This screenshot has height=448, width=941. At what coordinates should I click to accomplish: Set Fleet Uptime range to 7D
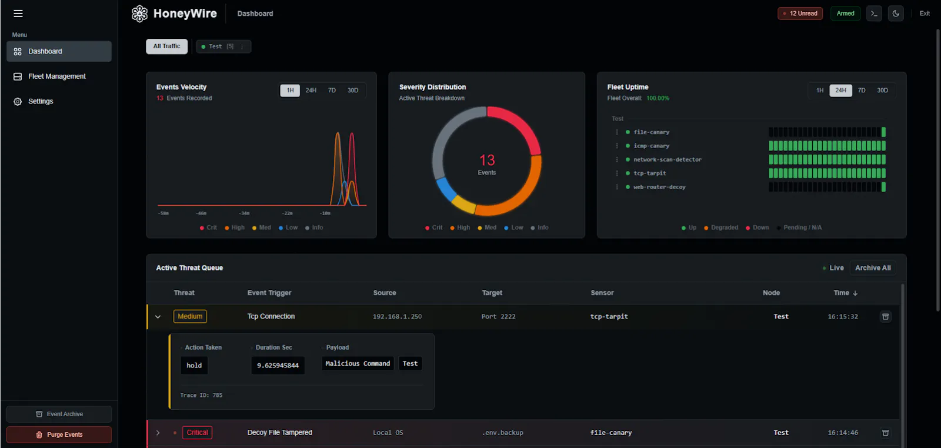[862, 91]
